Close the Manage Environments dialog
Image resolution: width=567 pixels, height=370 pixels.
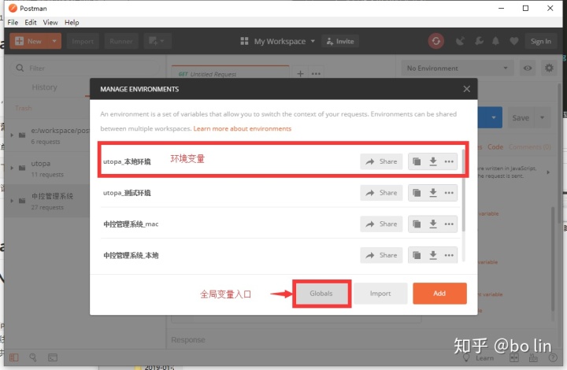tap(466, 89)
